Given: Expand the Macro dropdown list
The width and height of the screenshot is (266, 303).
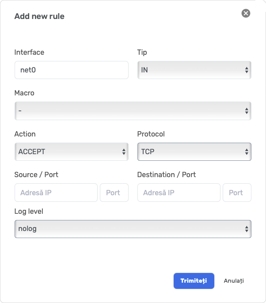Looking at the screenshot, I should coord(128,111).
